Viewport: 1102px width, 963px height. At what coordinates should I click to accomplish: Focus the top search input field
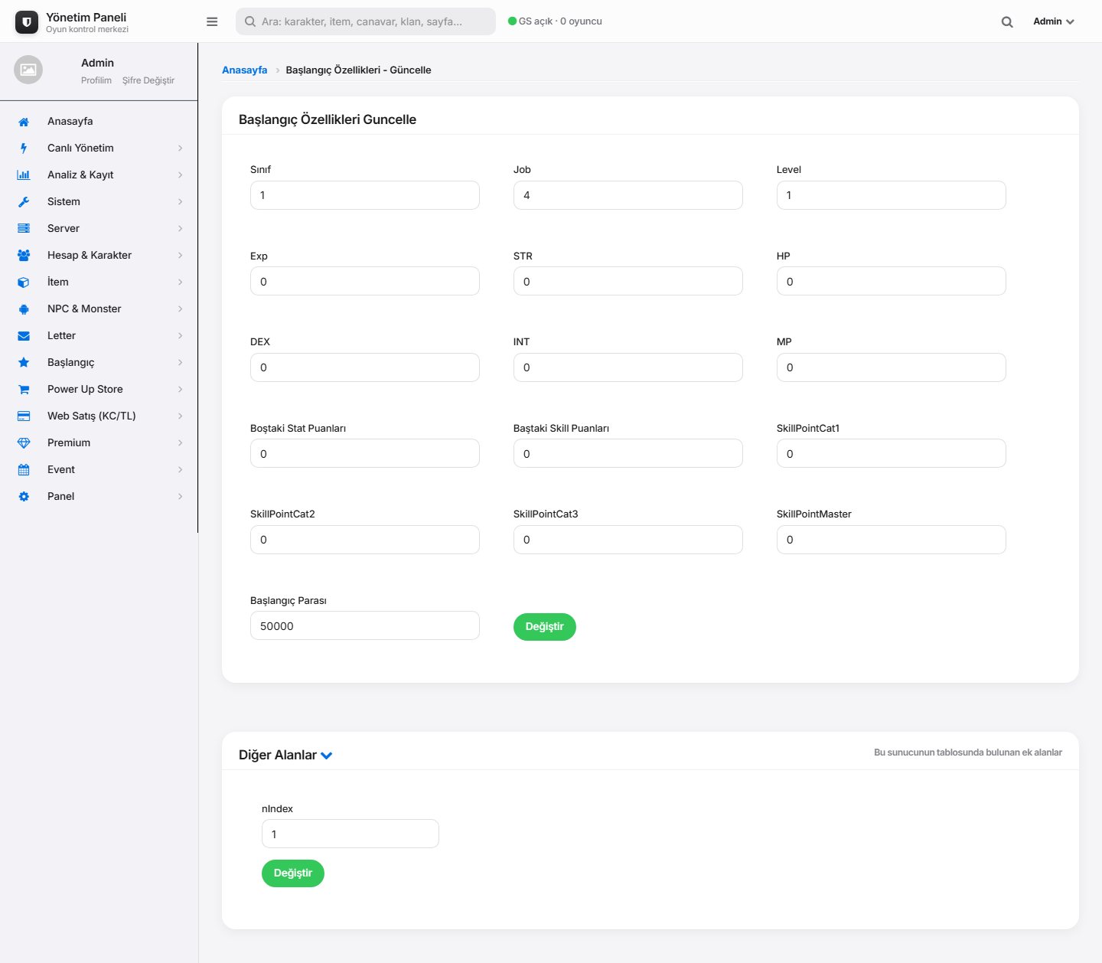point(366,21)
